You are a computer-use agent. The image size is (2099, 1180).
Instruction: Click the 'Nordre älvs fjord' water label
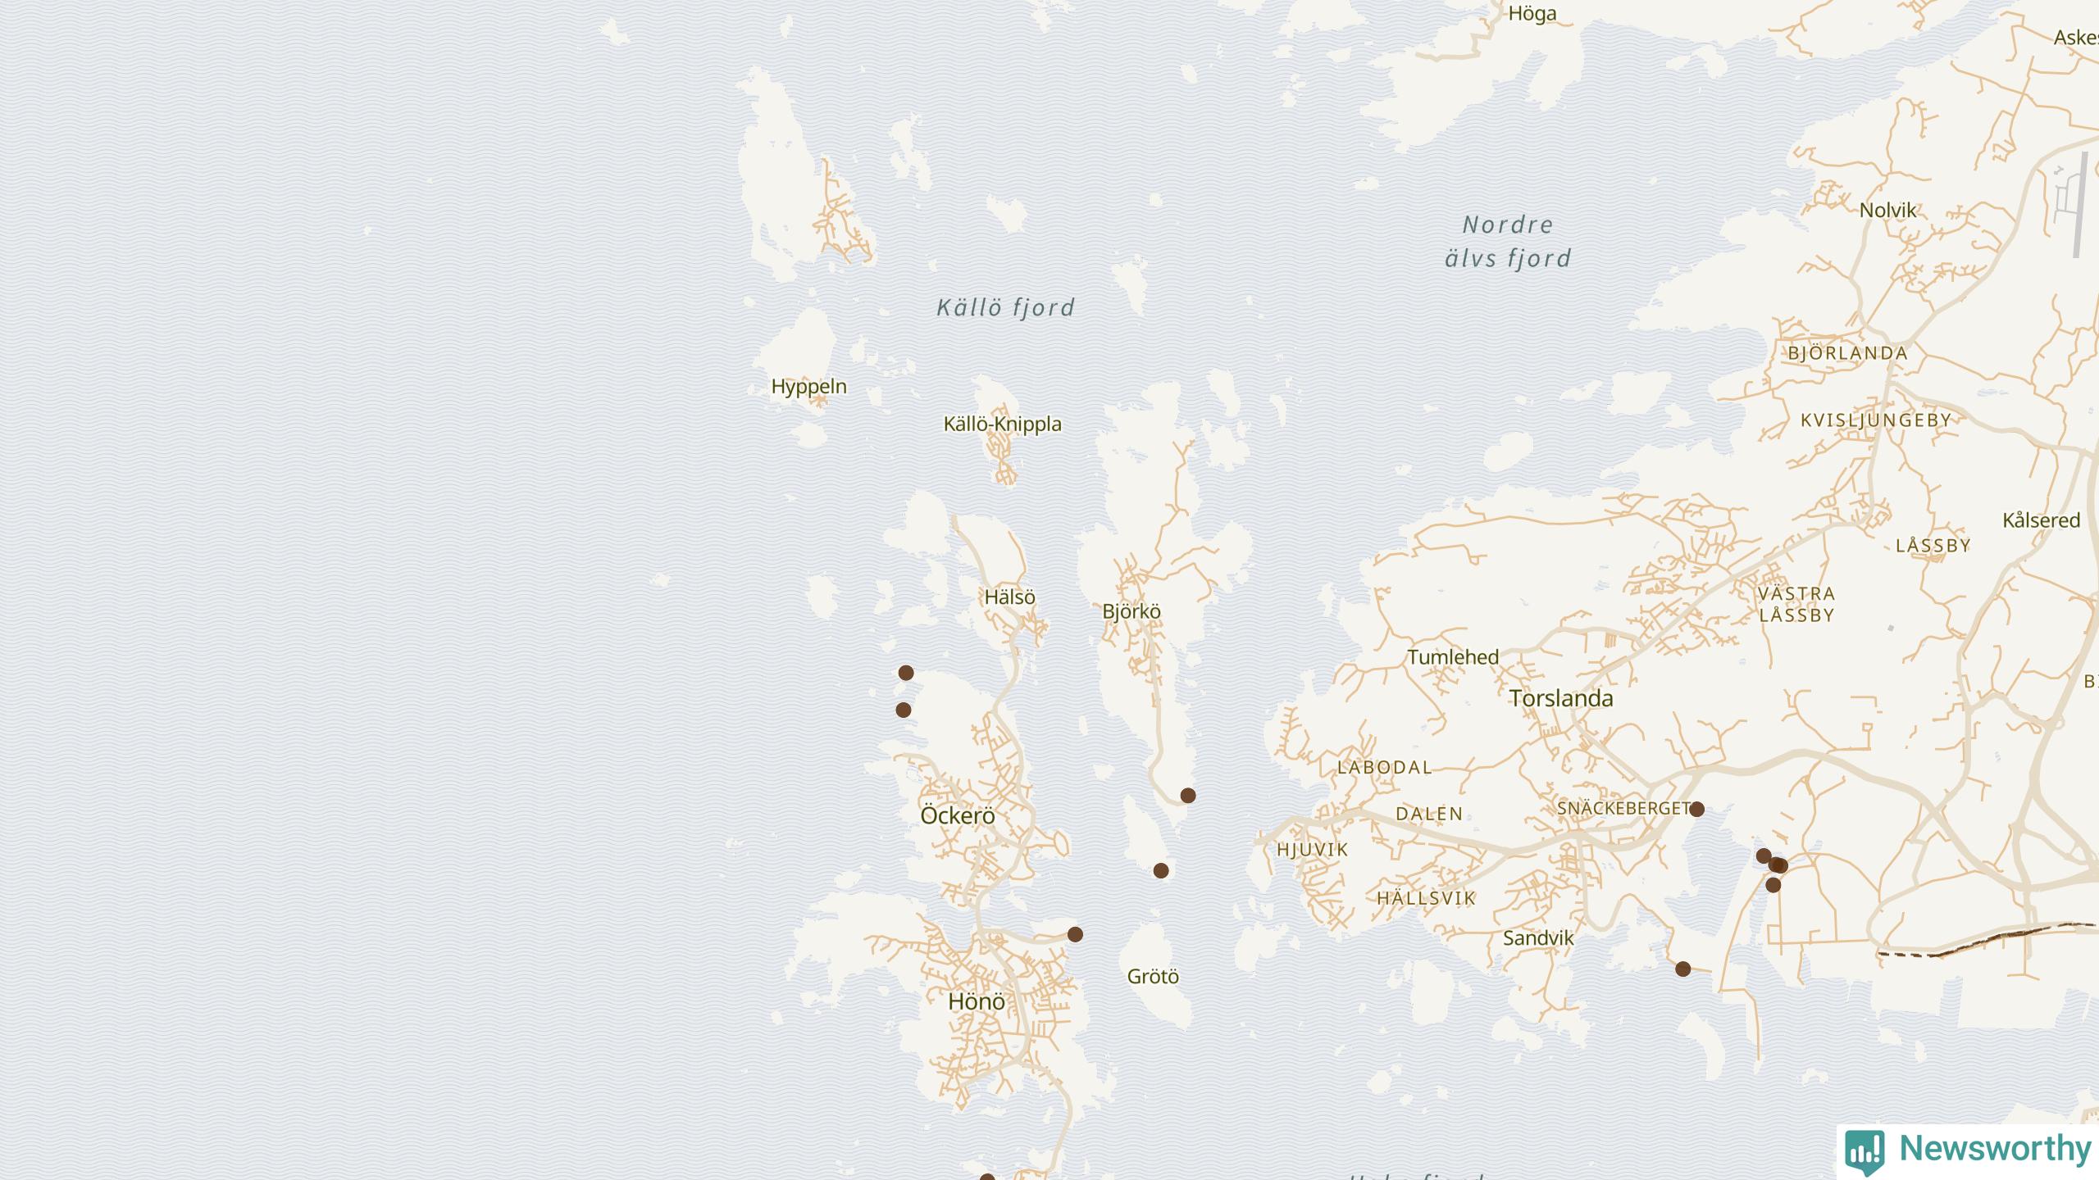coord(1508,242)
